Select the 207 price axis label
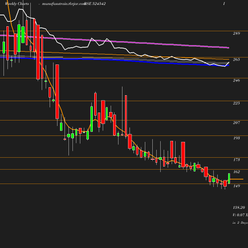Image resolution: width=248 pixels, height=248 pixels. coord(237,123)
